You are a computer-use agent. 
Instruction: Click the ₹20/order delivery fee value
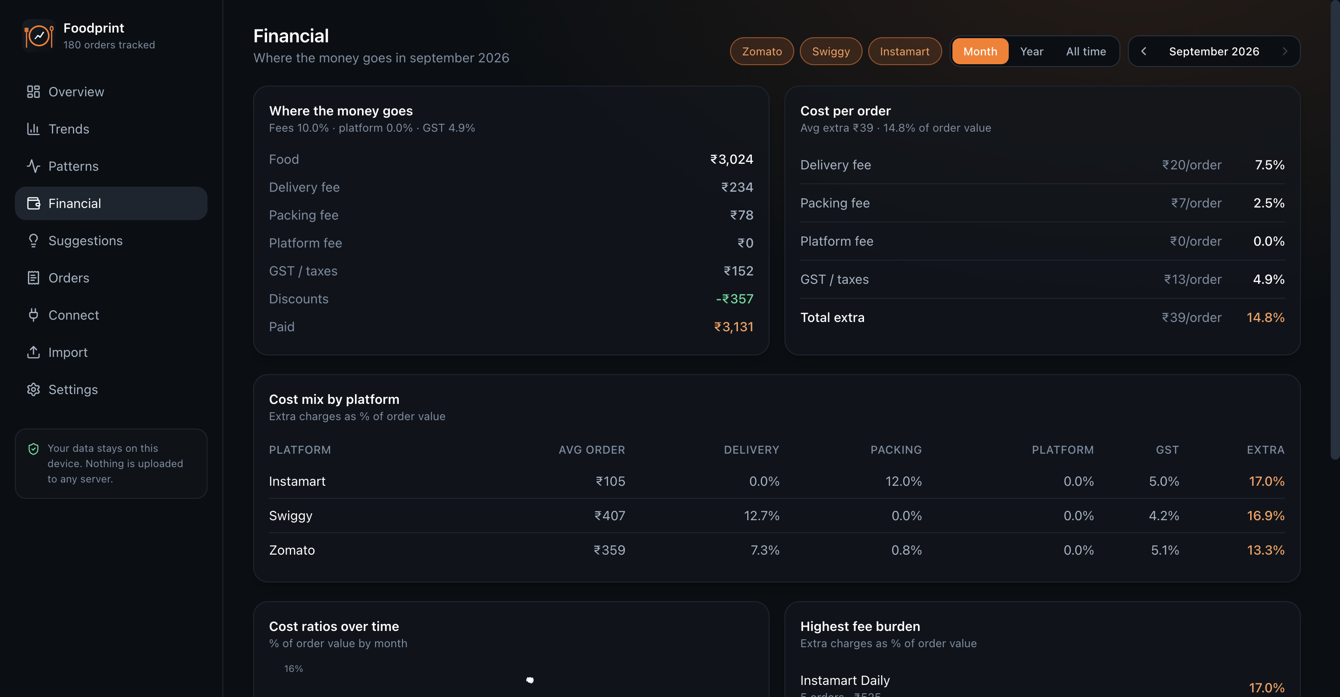1191,165
